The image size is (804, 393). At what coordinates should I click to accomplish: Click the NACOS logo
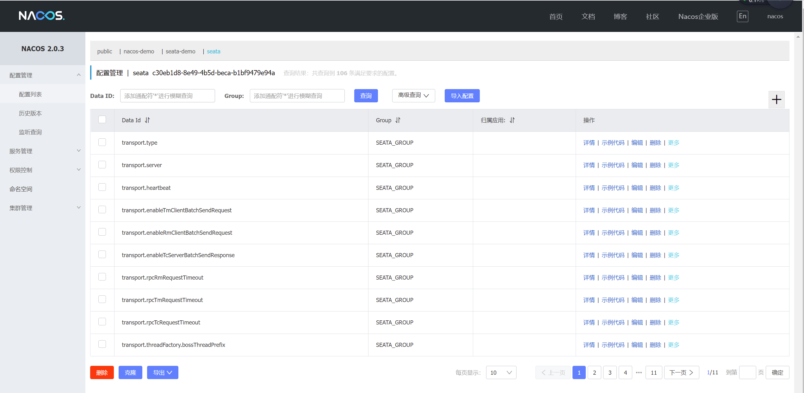point(41,16)
